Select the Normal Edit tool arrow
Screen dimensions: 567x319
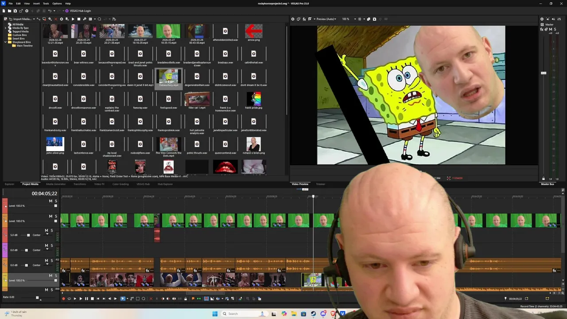coord(123,299)
